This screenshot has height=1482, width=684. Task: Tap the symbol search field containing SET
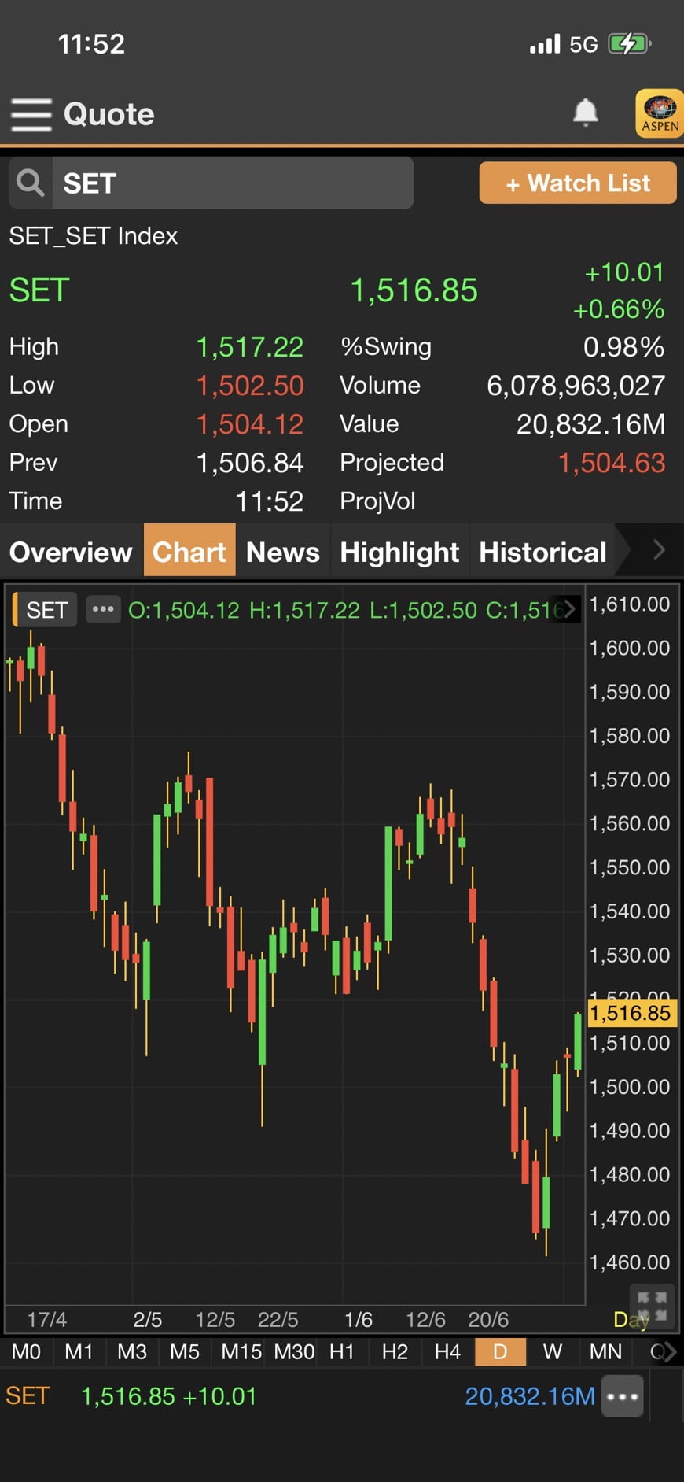coord(233,183)
